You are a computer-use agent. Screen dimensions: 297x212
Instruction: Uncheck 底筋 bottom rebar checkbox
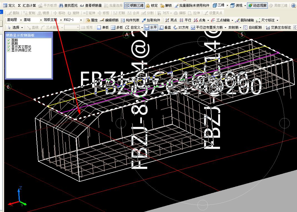pos(9,44)
